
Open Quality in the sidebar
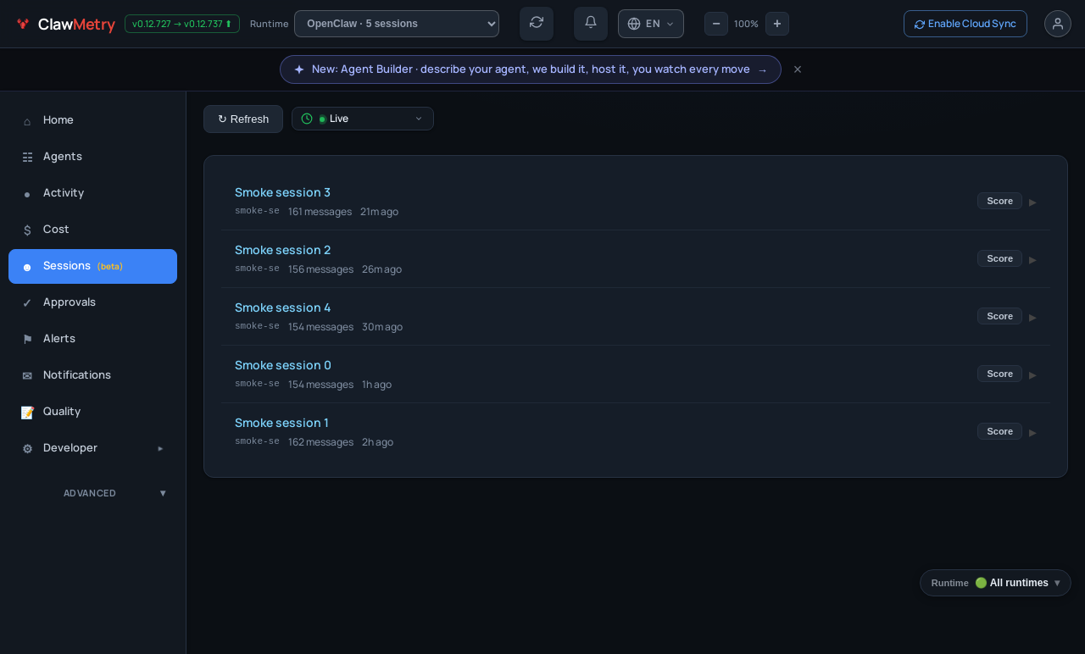[93, 412]
